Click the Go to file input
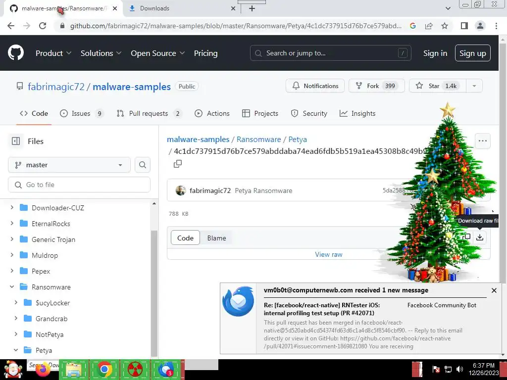 pyautogui.click(x=79, y=185)
